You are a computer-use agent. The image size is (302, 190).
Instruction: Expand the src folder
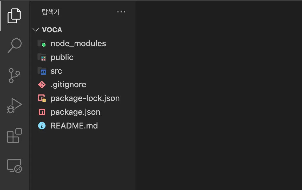56,71
